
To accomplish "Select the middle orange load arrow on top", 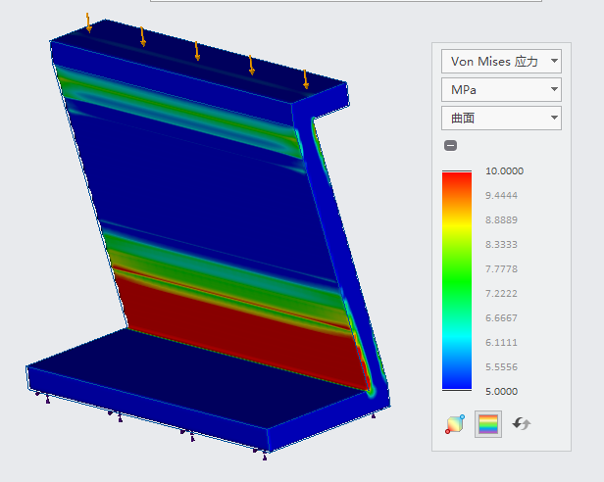I will click(197, 51).
